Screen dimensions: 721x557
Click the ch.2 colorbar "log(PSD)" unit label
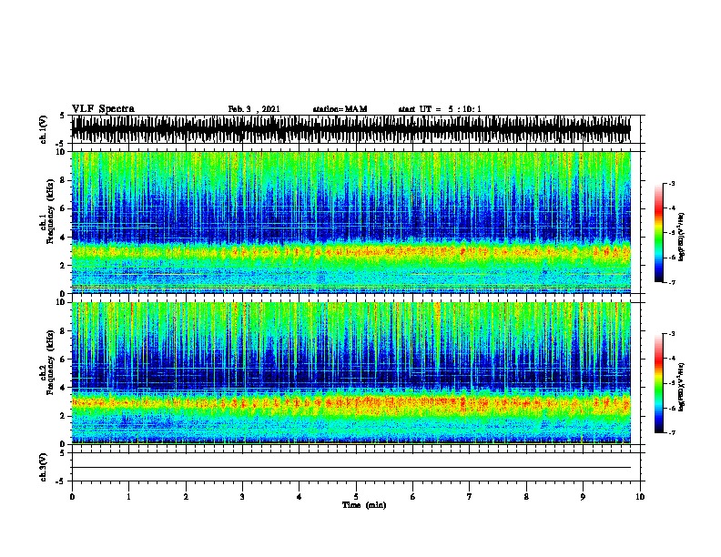point(682,387)
